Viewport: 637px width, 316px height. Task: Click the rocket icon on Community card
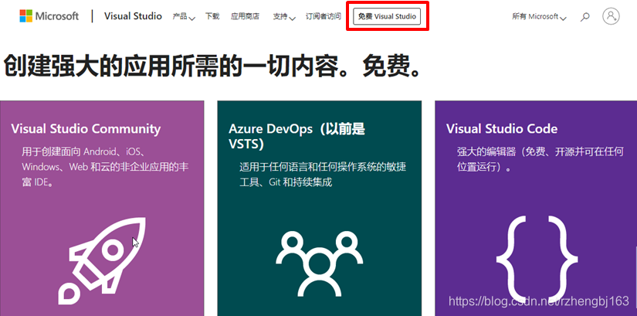pyautogui.click(x=102, y=261)
